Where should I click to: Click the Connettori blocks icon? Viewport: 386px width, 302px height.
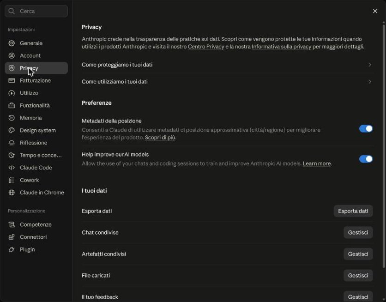(x=12, y=237)
